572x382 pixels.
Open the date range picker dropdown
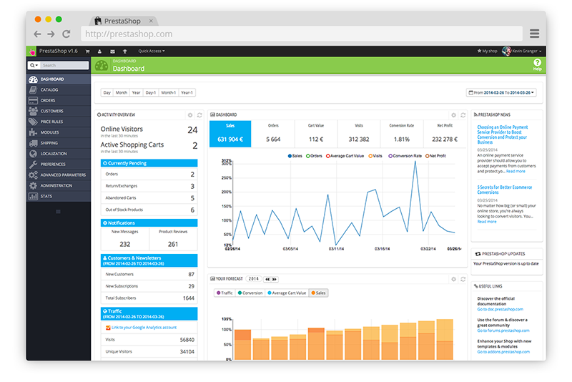(x=501, y=93)
